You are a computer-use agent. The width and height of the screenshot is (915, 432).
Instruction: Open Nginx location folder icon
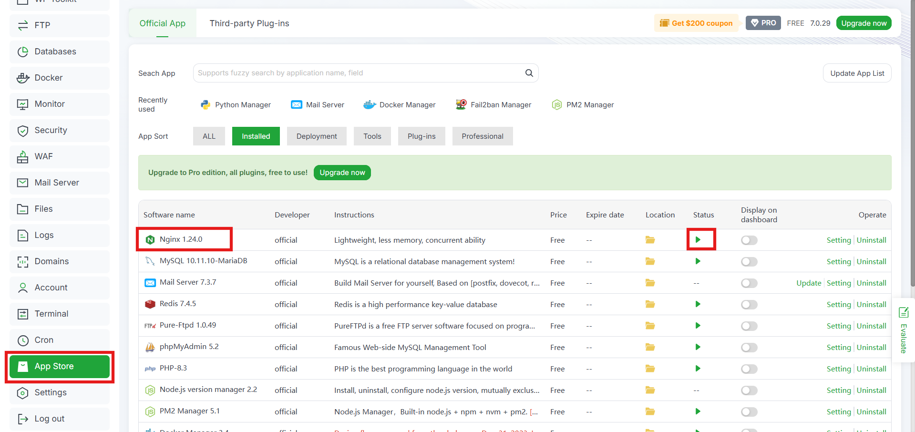(x=650, y=240)
